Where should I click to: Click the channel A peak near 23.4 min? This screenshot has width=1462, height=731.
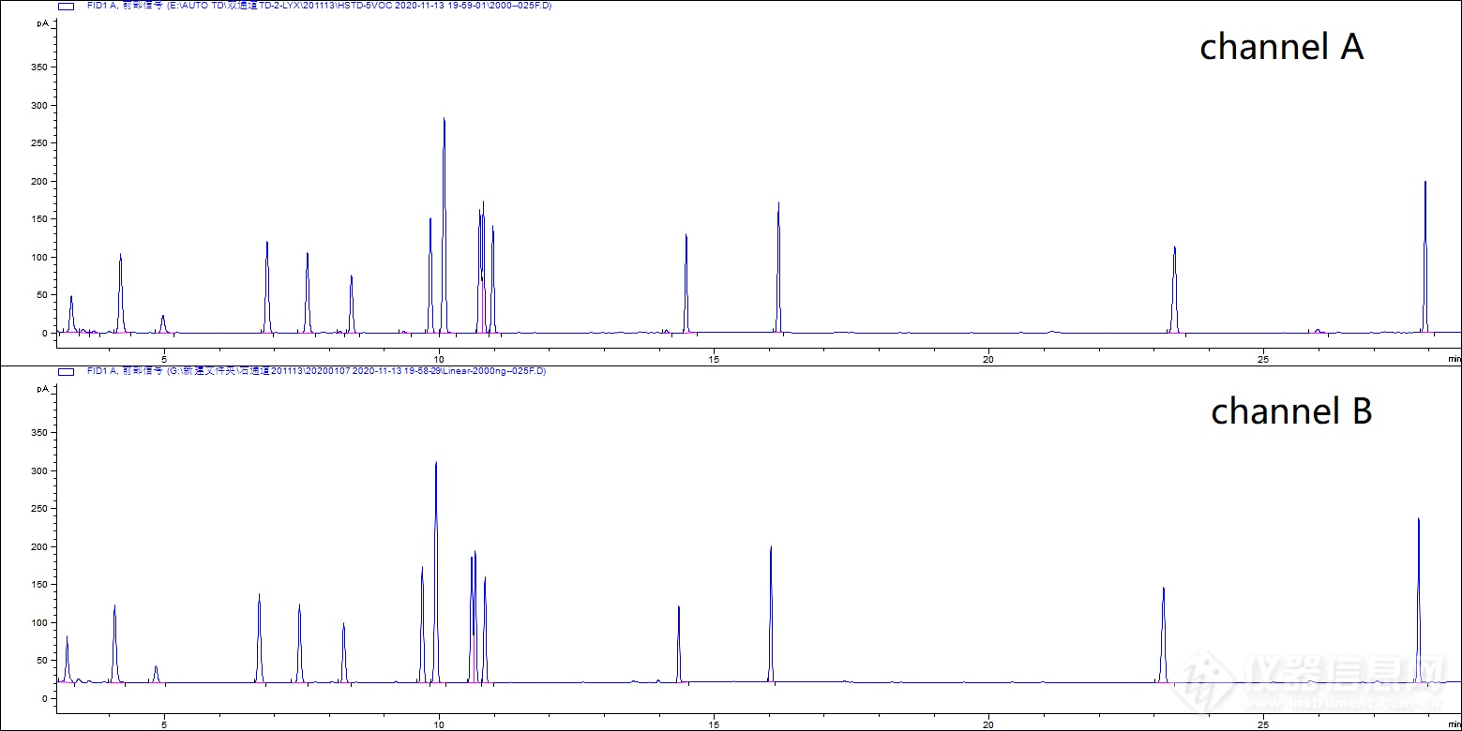[x=1174, y=290]
